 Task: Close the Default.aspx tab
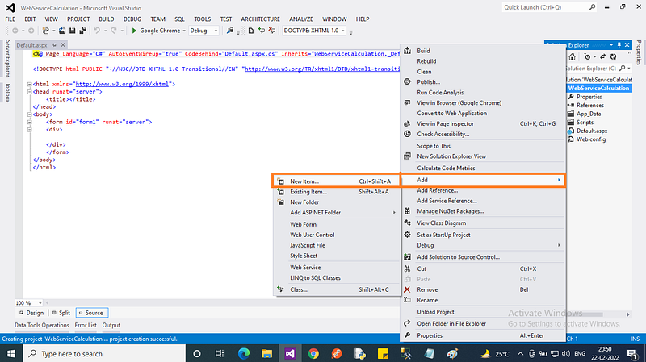(x=63, y=45)
